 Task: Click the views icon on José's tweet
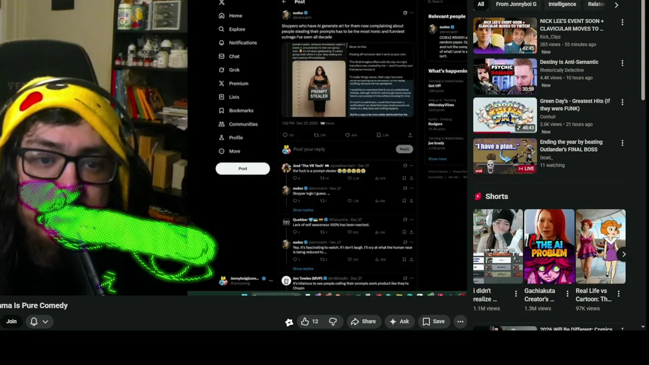point(377,178)
